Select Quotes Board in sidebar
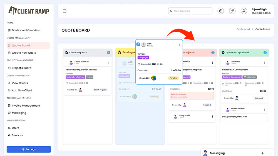The image size is (278, 156). point(28,46)
